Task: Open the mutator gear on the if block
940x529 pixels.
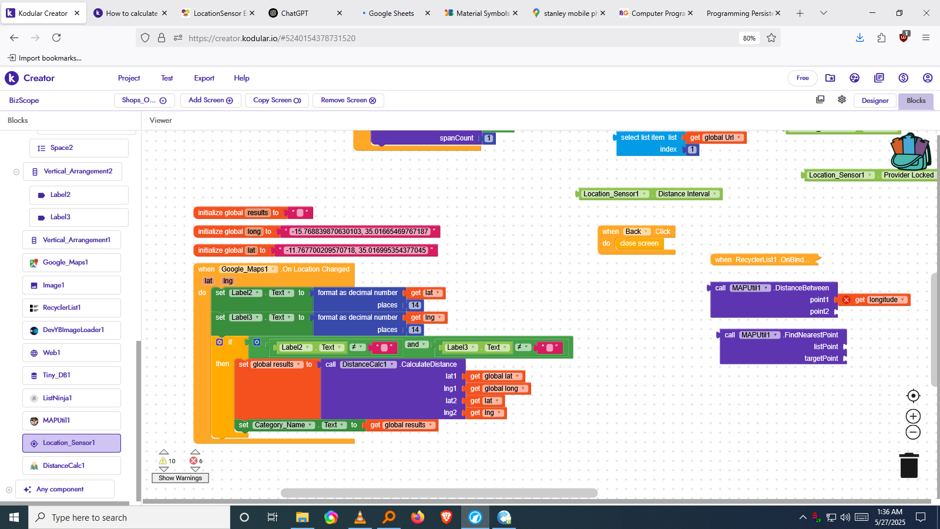Action: [220, 341]
